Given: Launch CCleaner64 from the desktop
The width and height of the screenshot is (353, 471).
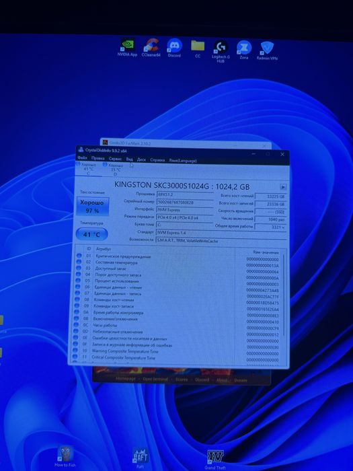Looking at the screenshot, I should pyautogui.click(x=151, y=48).
